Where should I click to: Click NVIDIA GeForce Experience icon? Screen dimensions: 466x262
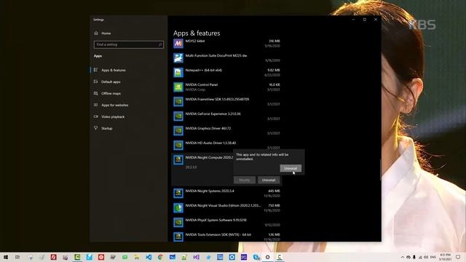178,116
